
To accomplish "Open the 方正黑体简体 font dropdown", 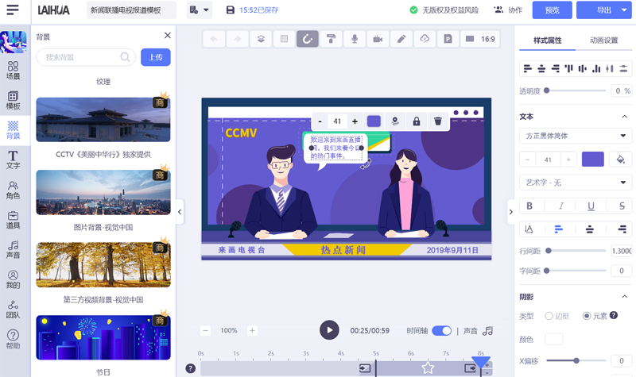I will (576, 136).
